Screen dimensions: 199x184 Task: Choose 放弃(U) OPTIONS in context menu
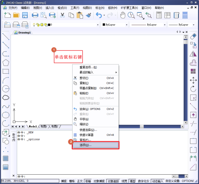[96, 109]
